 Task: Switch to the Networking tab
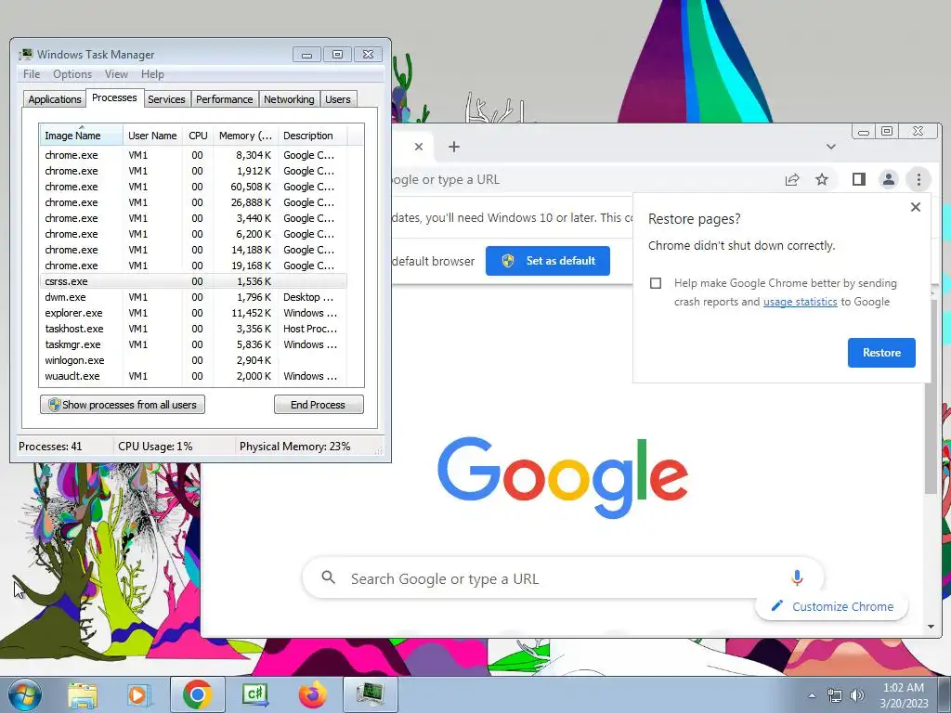click(289, 99)
